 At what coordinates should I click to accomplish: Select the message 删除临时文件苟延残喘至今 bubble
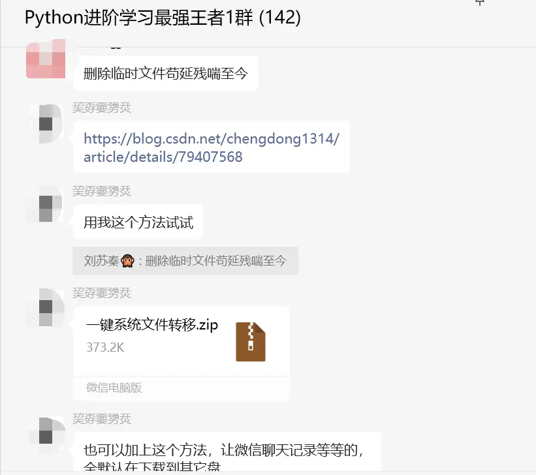165,73
